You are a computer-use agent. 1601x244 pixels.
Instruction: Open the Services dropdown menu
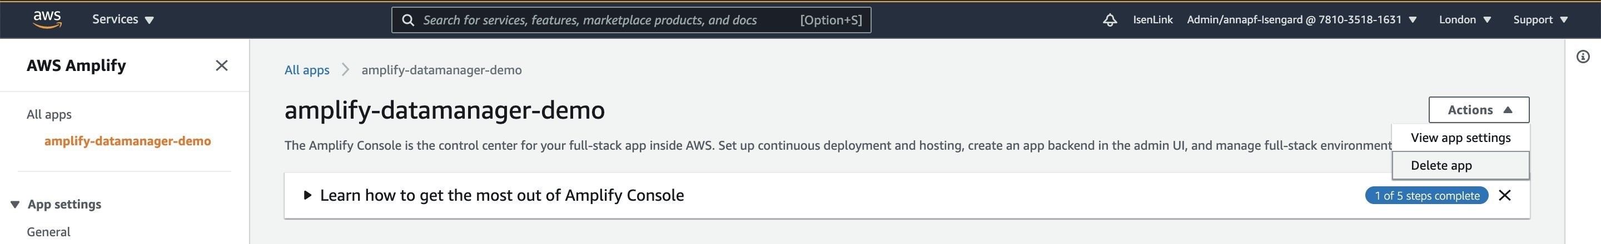[x=123, y=19]
